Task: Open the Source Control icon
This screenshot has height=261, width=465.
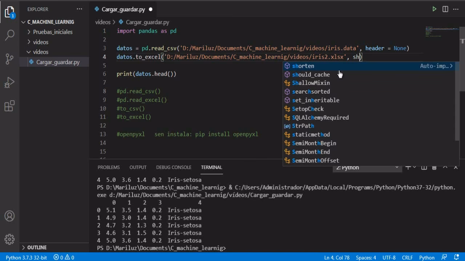Action: [x=9, y=59]
